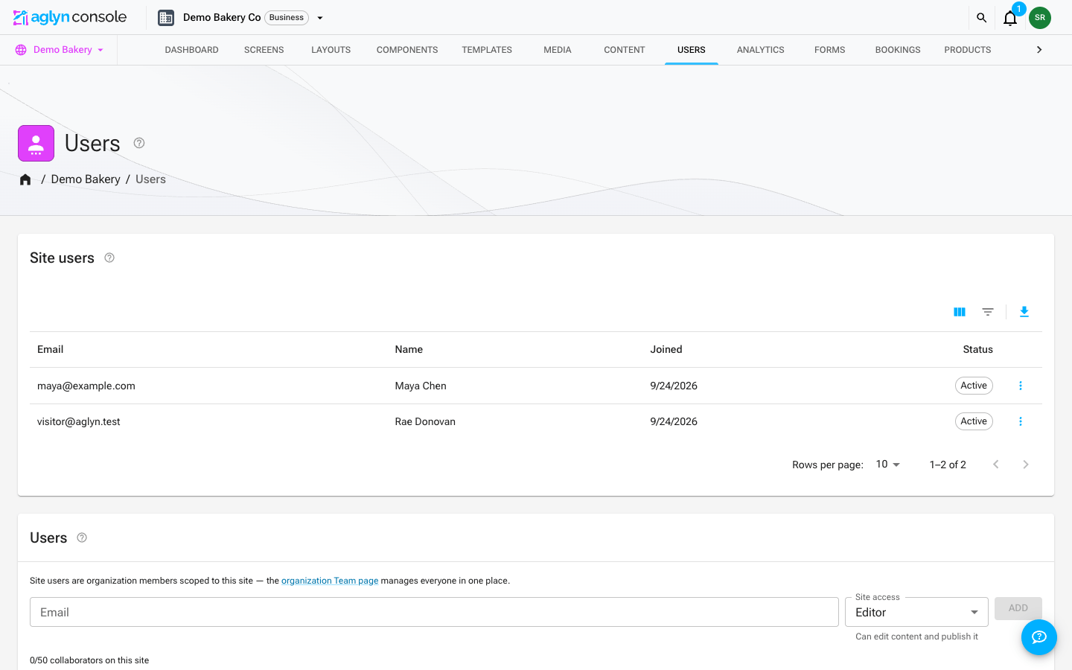Open the SR user avatar menu
Image resolution: width=1072 pixels, height=670 pixels.
click(x=1040, y=18)
